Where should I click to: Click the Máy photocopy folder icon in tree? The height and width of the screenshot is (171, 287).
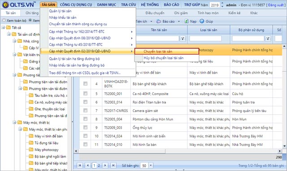point(31,150)
